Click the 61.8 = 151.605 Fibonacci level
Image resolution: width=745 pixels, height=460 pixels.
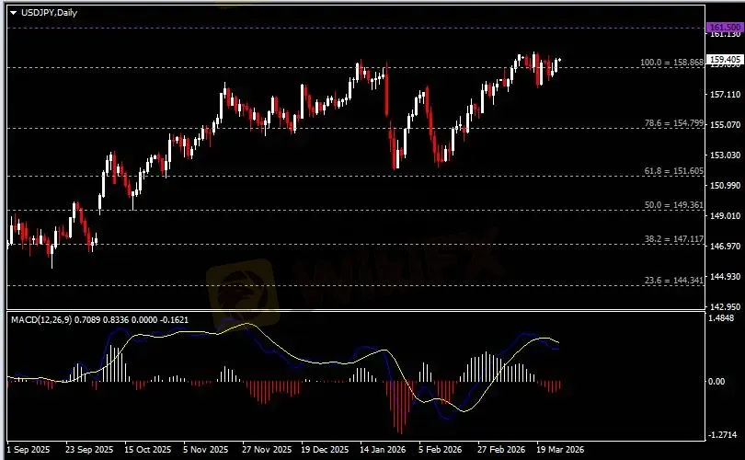672,171
